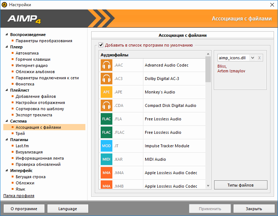Image resolution: width=278 pixels, height=216 pixels.
Task: Collapse the Система tree section
Action: [7, 121]
